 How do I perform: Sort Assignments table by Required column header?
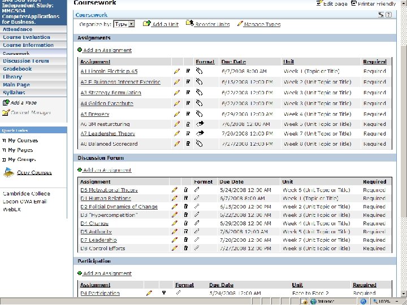point(375,62)
